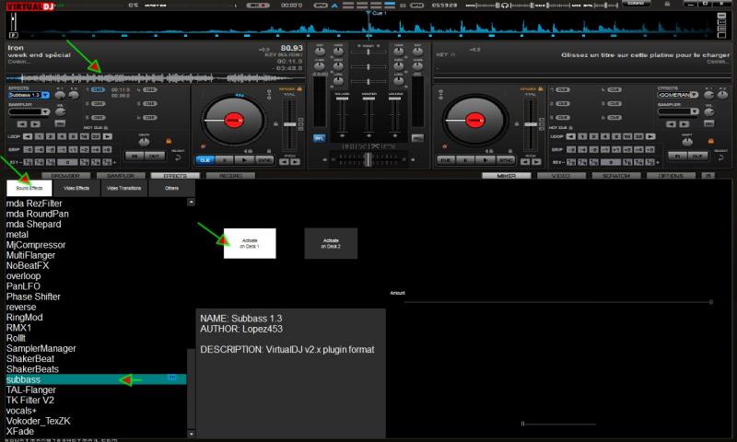Toggle right channel PFL headphone button

click(x=417, y=138)
